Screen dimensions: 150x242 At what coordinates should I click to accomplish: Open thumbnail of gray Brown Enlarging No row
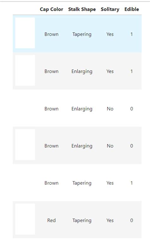(x=25, y=145)
